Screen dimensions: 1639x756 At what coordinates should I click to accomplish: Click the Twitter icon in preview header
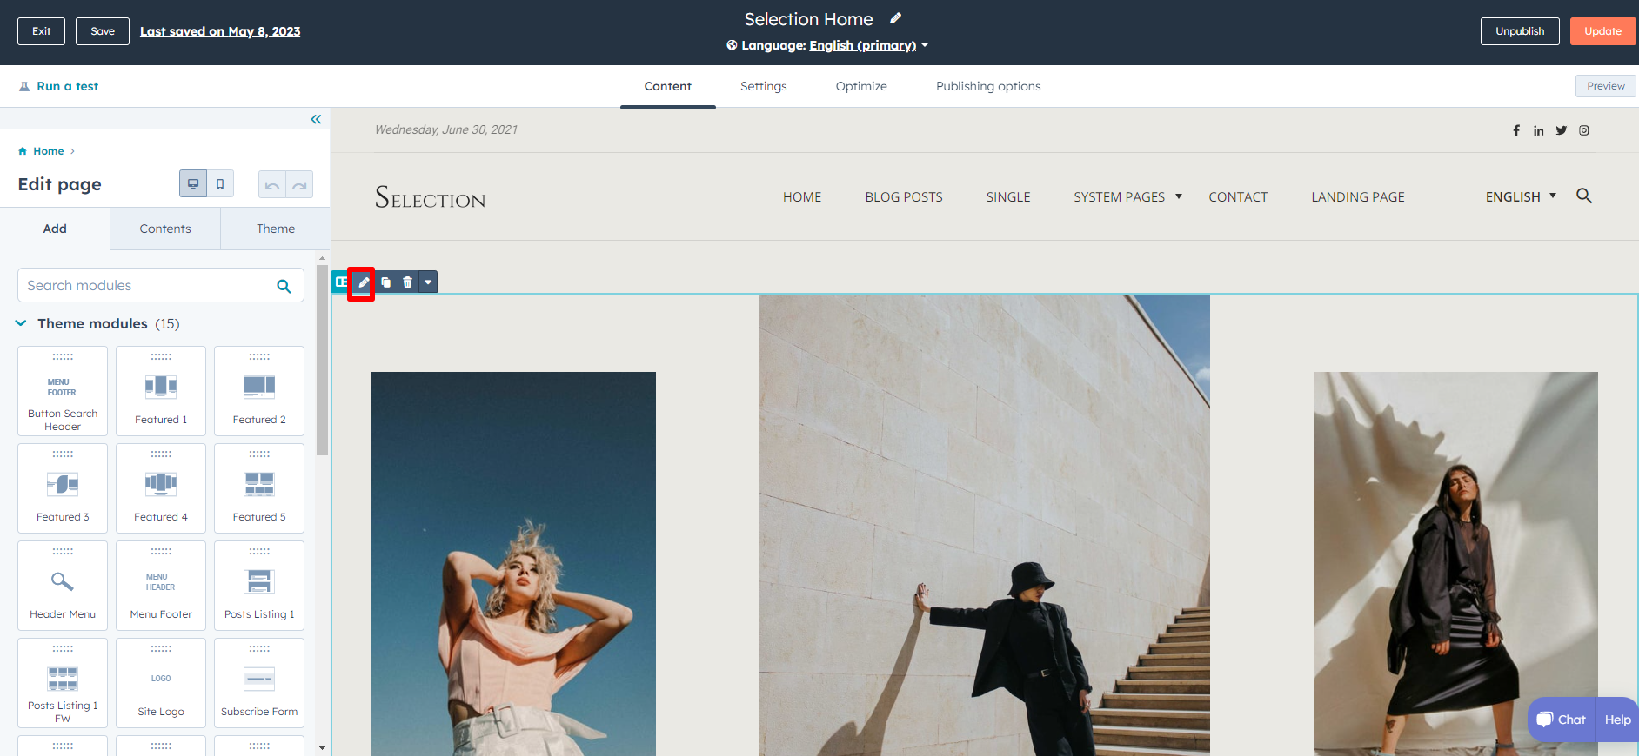[1561, 130]
